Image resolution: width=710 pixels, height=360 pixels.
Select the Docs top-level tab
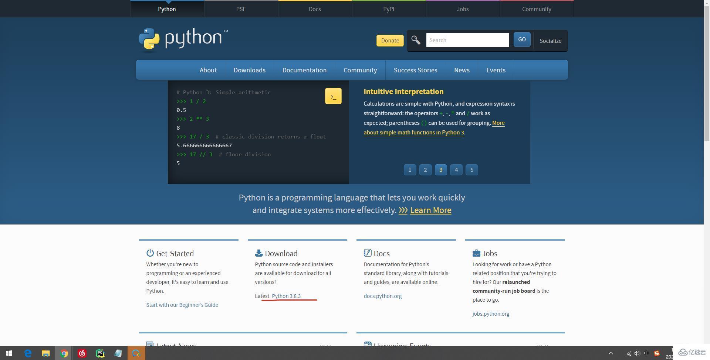coord(315,9)
